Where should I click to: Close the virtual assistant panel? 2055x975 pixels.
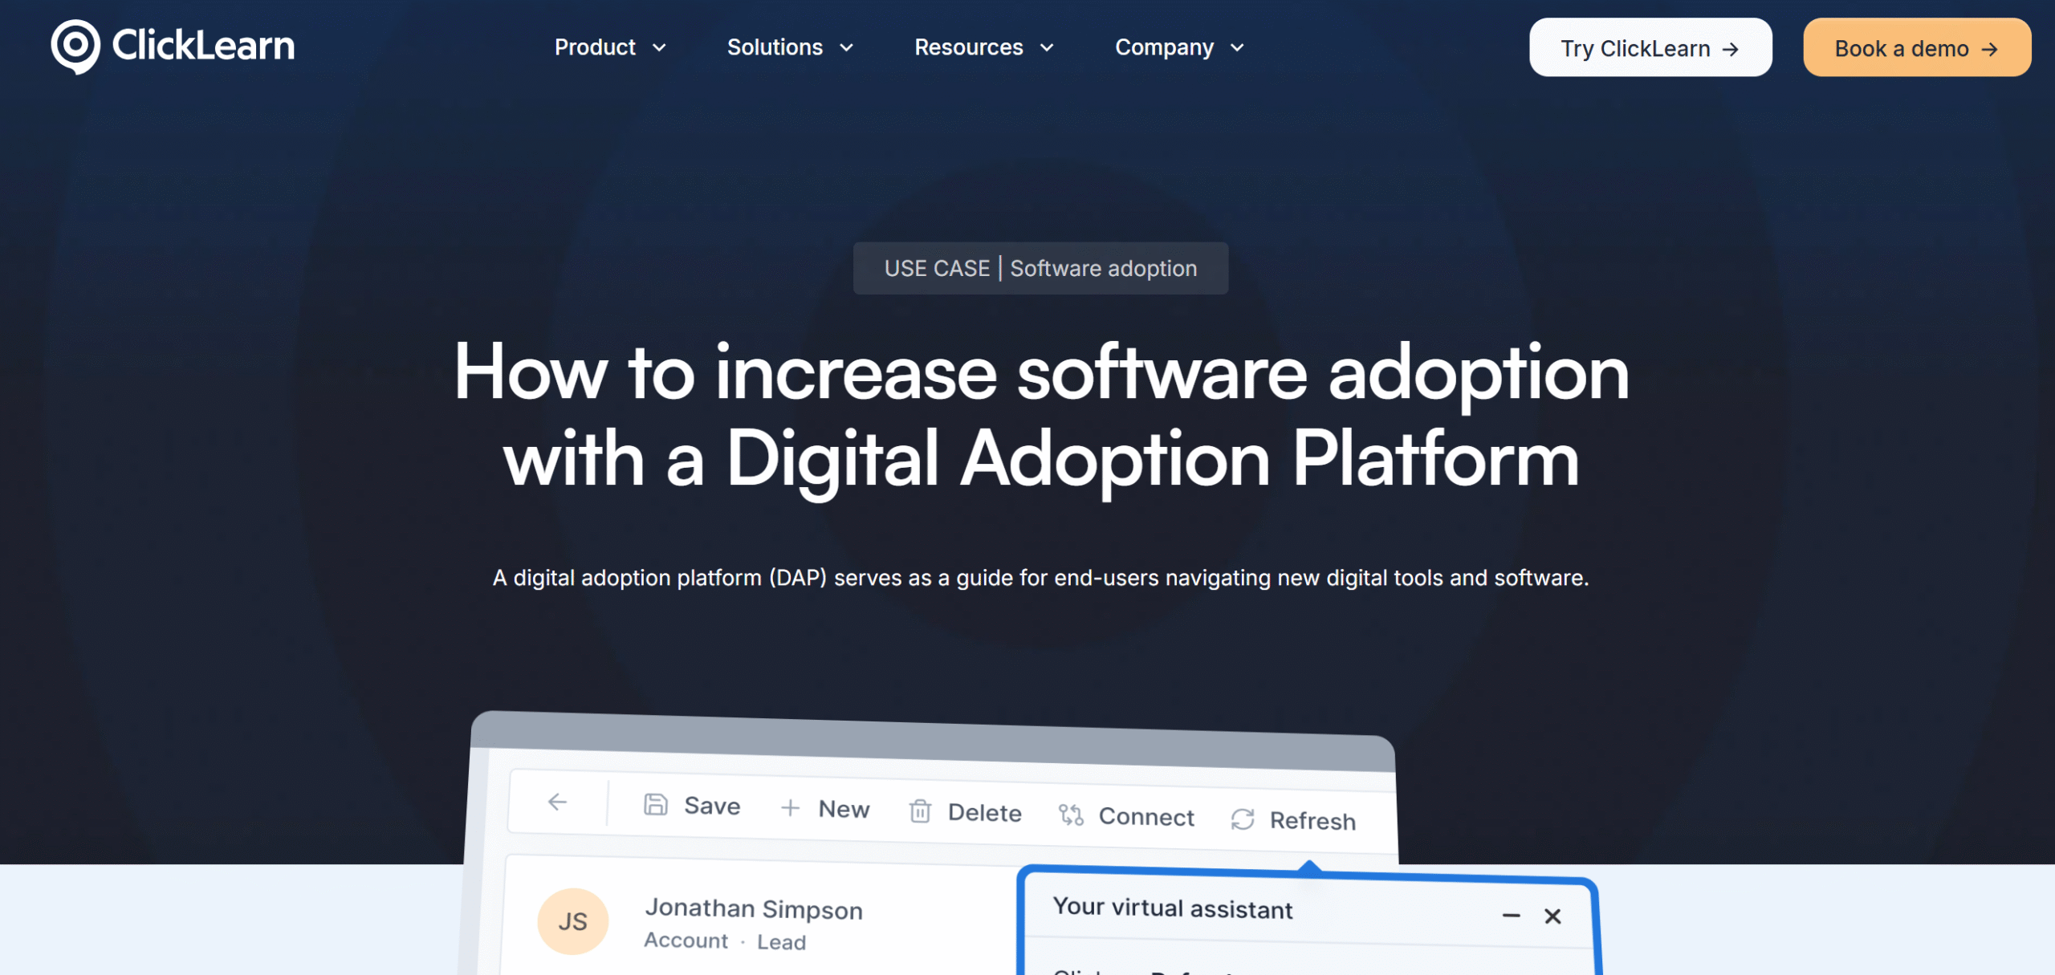[x=1552, y=916]
